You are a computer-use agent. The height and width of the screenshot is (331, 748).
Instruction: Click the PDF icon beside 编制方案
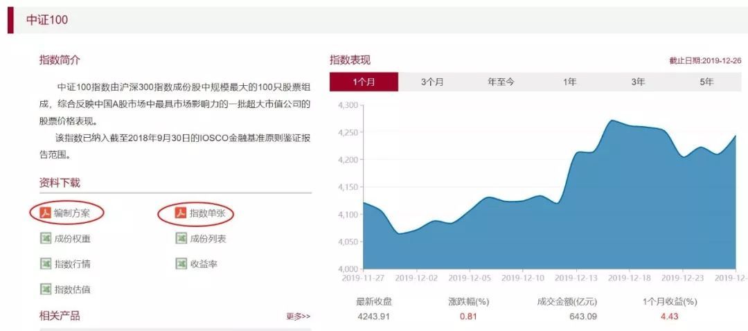(46, 213)
